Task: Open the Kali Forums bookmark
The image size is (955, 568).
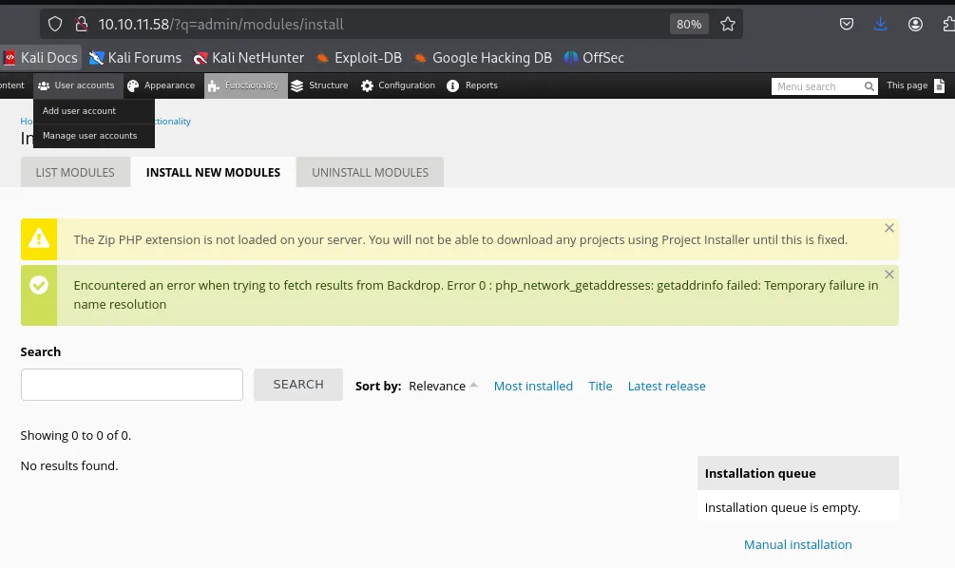Action: click(x=135, y=58)
